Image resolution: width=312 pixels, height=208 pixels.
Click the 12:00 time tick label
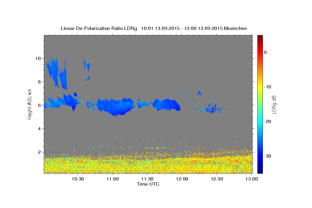(x=182, y=179)
